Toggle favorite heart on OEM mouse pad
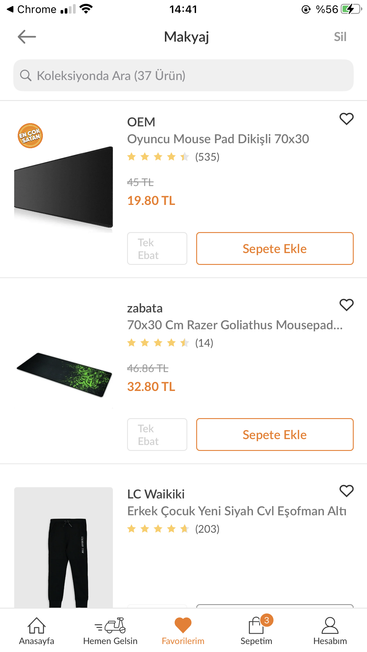This screenshot has width=367, height=652. (346, 119)
